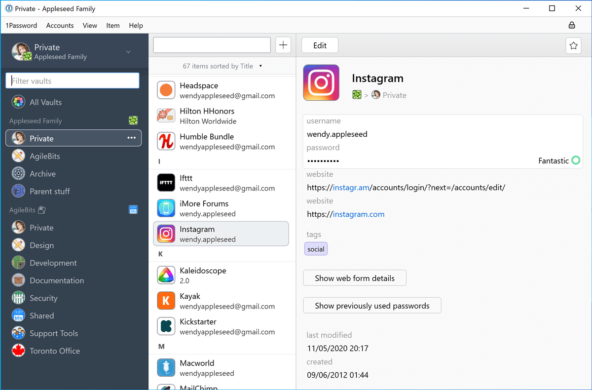Click the Filter vaults input field

73,81
